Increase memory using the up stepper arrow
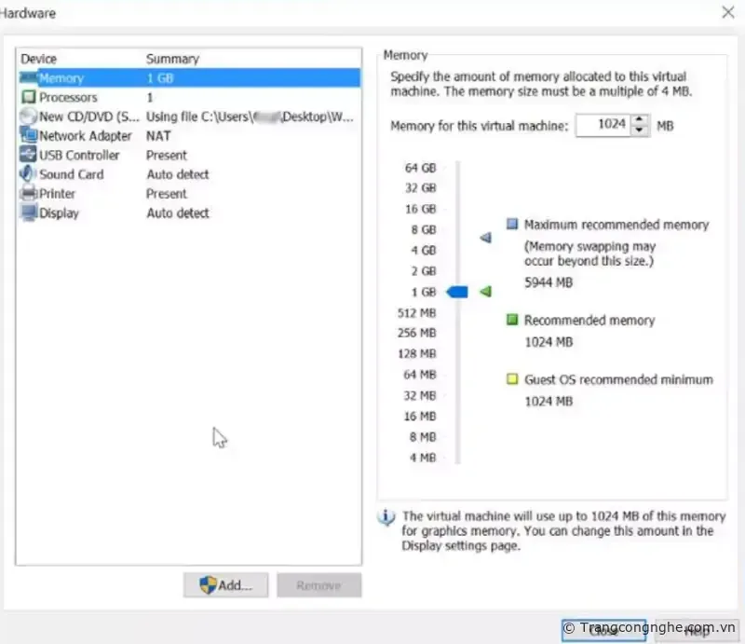This screenshot has width=745, height=644. (x=640, y=121)
